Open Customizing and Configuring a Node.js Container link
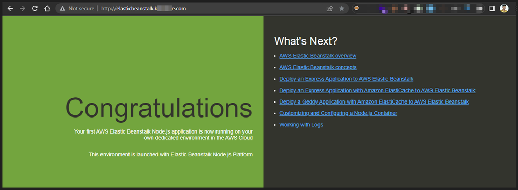Image resolution: width=518 pixels, height=190 pixels. pos(338,113)
